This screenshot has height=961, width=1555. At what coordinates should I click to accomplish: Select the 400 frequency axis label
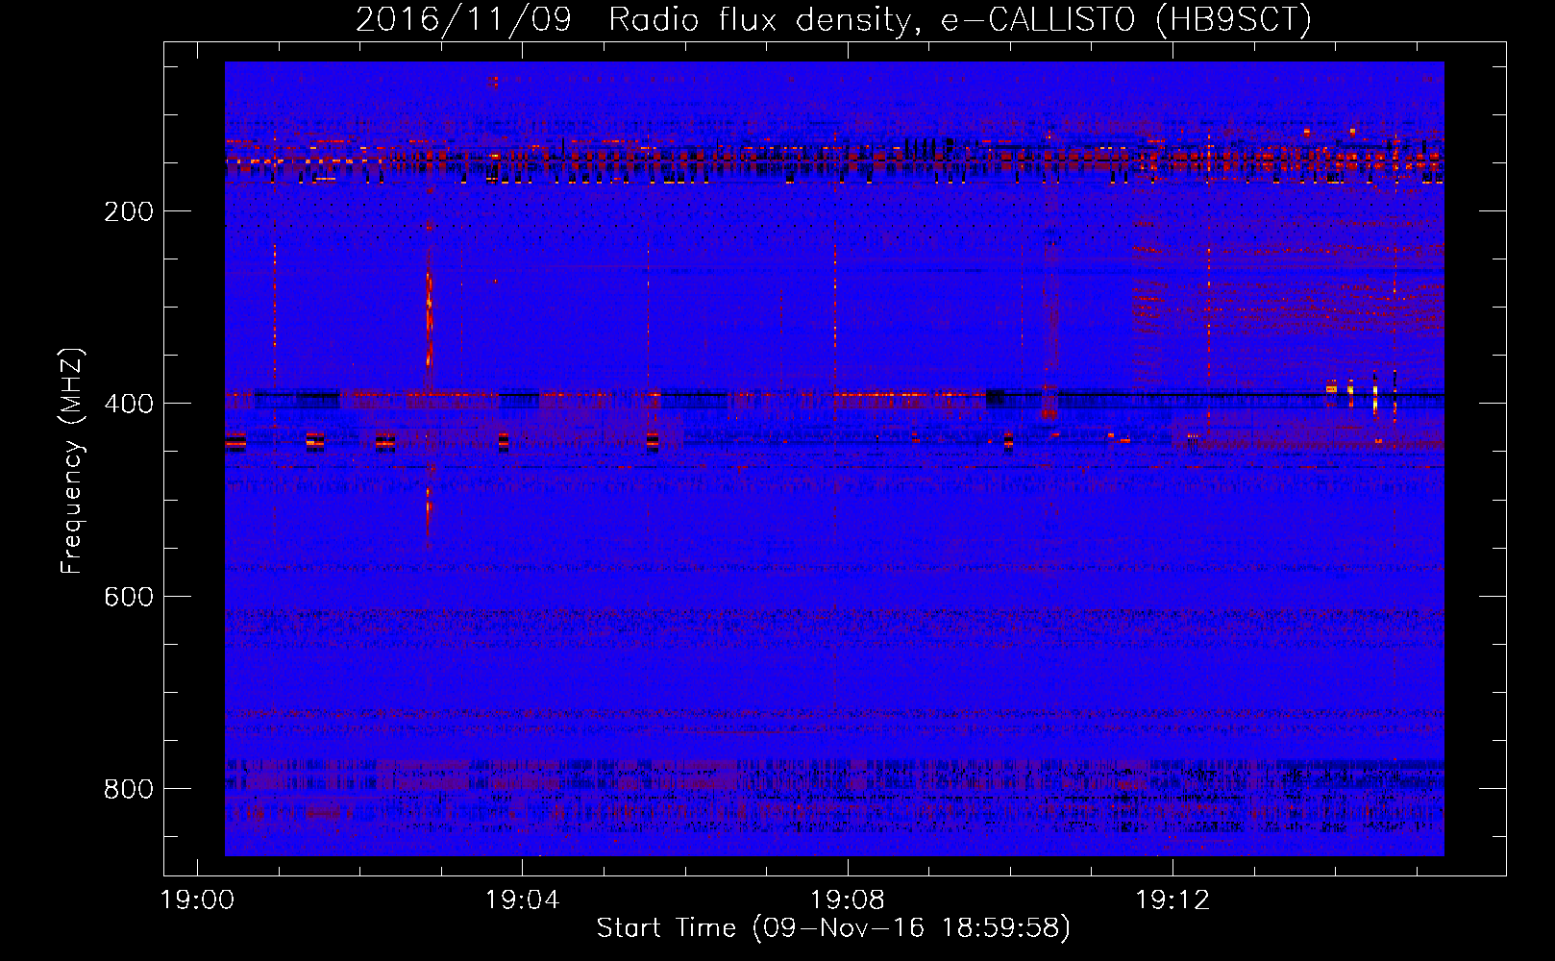tap(129, 404)
